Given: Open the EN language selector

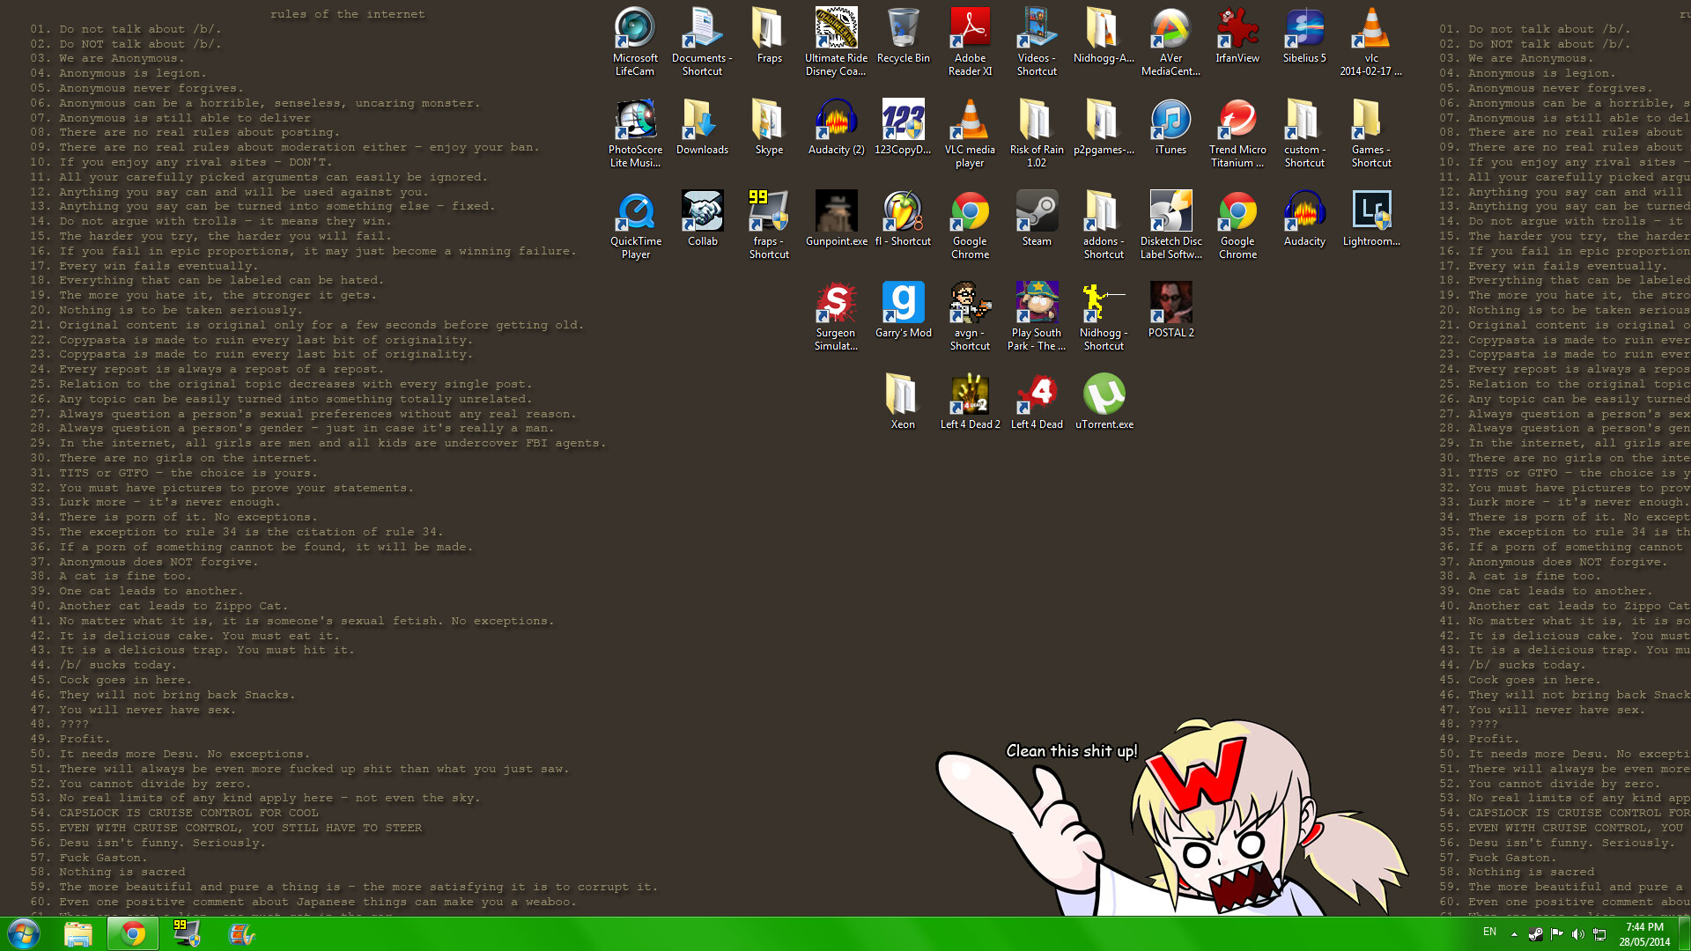Looking at the screenshot, I should [1489, 932].
